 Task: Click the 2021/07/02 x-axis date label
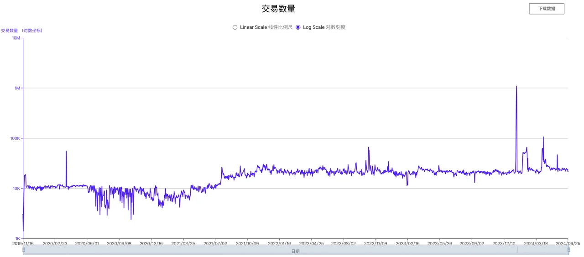pyautogui.click(x=215, y=243)
